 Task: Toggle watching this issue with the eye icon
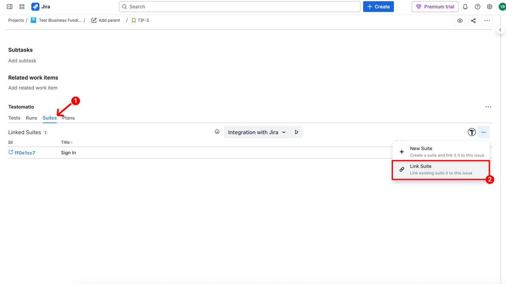coord(459,21)
